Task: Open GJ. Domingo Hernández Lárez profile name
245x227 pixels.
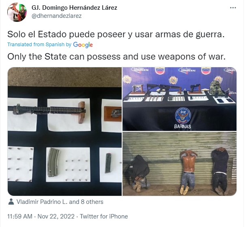Action: point(74,8)
